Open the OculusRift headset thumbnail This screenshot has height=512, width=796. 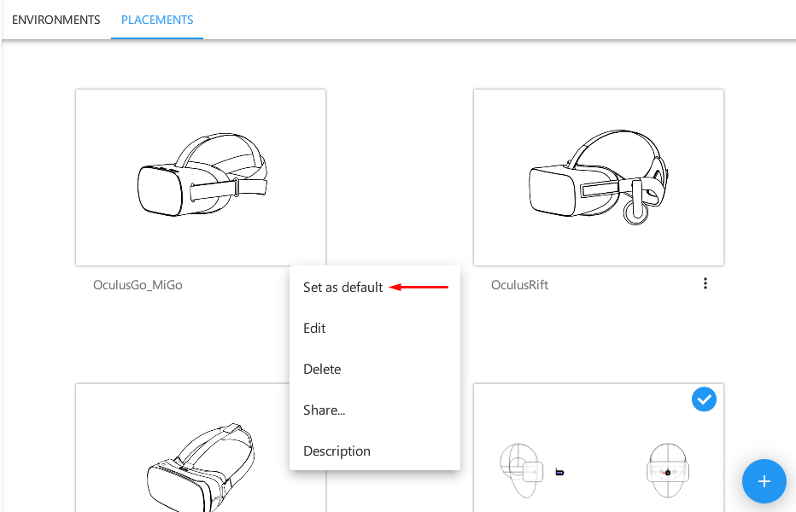[599, 177]
